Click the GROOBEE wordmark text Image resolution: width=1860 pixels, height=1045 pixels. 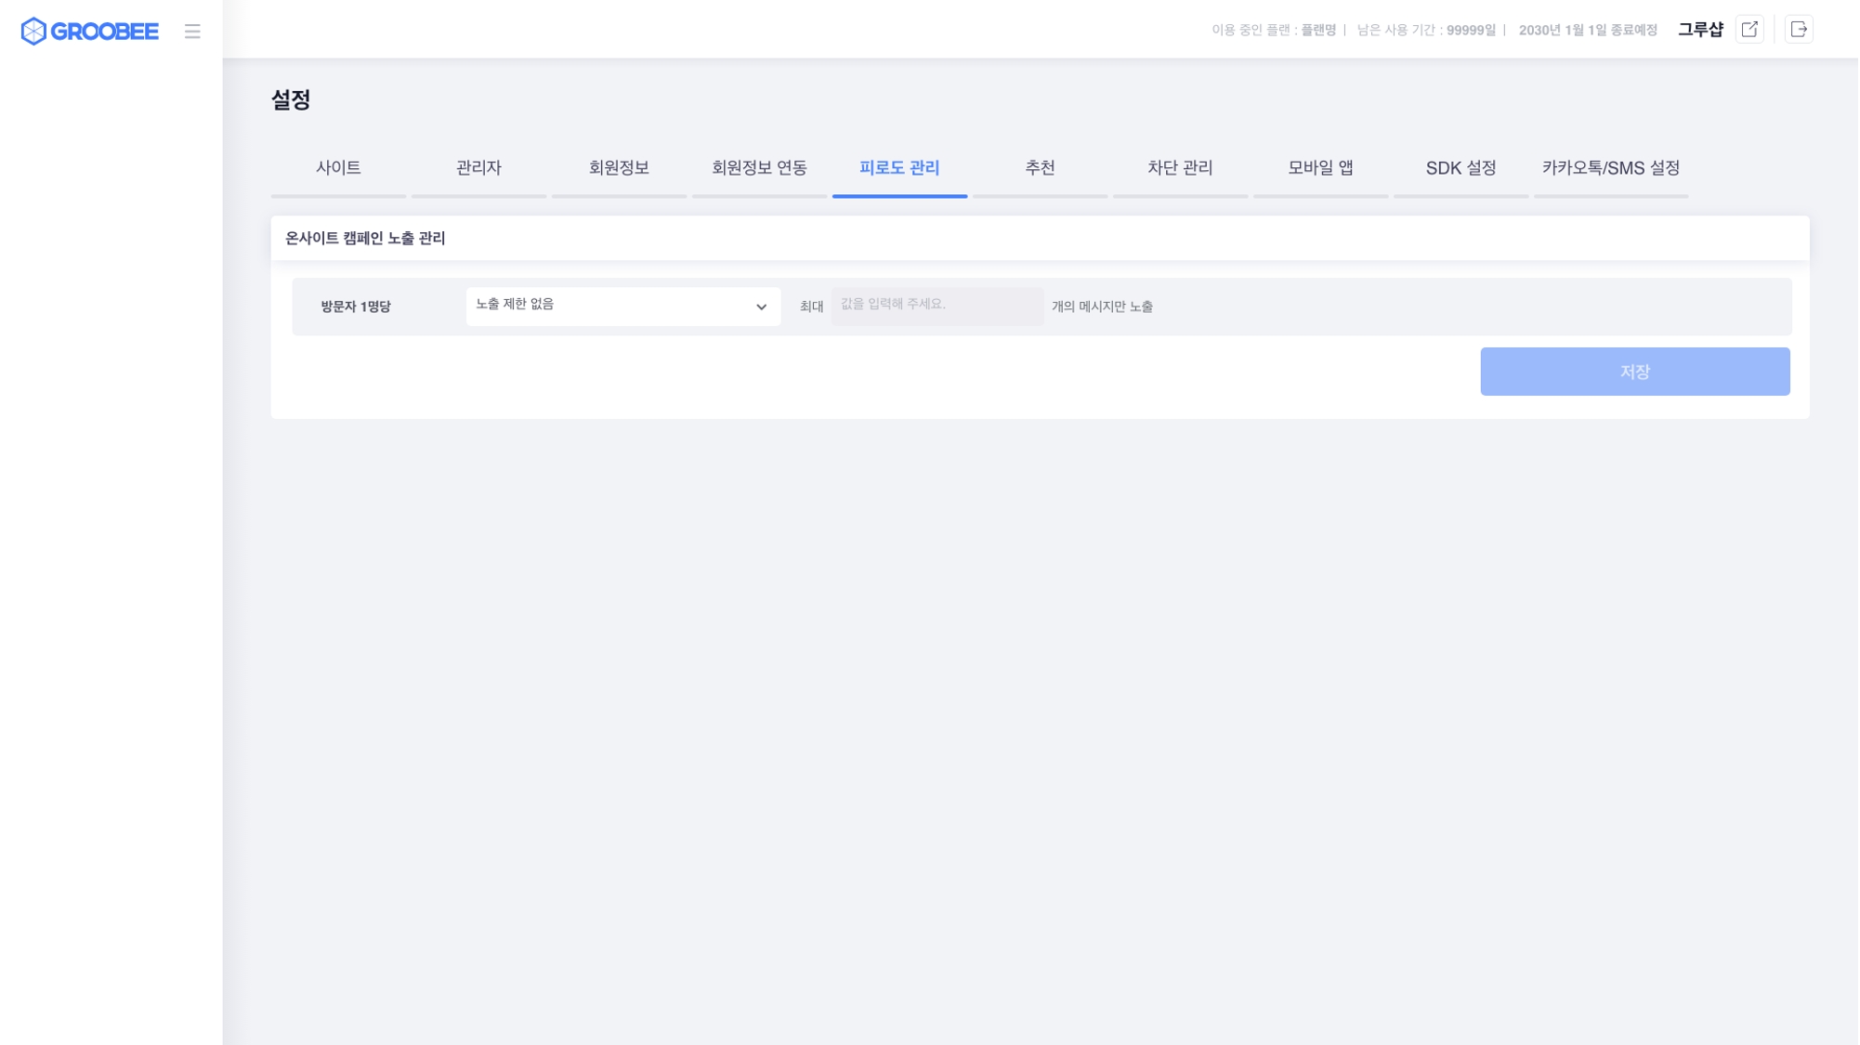(105, 32)
